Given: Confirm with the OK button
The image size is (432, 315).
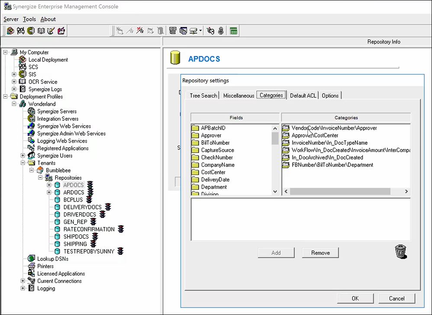Looking at the screenshot, I should tap(355, 299).
